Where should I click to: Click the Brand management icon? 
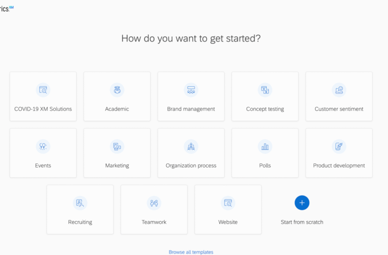point(191,90)
